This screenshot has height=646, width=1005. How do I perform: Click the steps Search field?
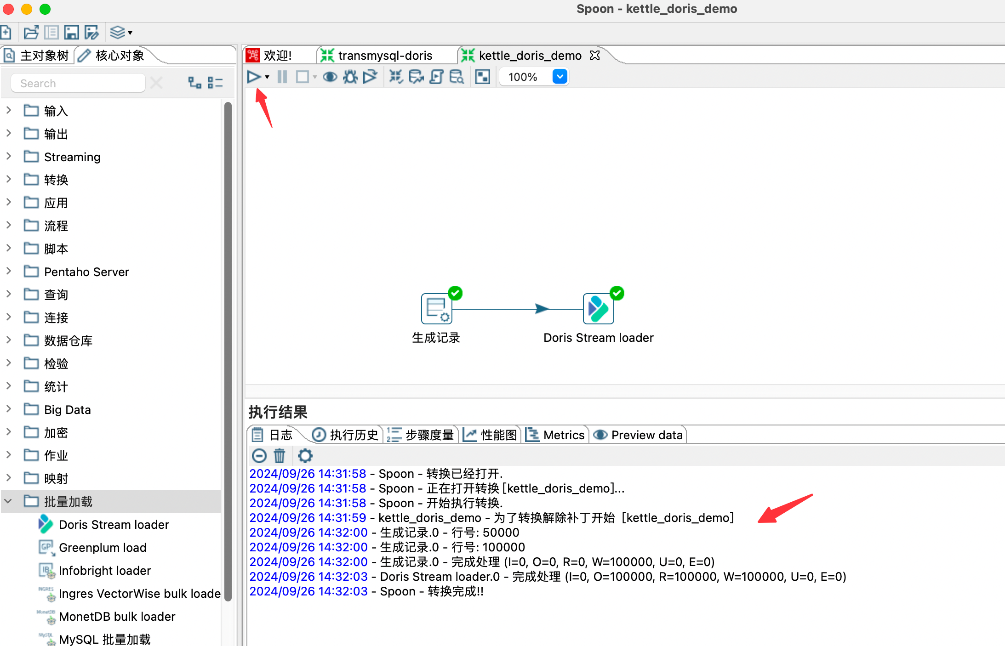click(78, 83)
